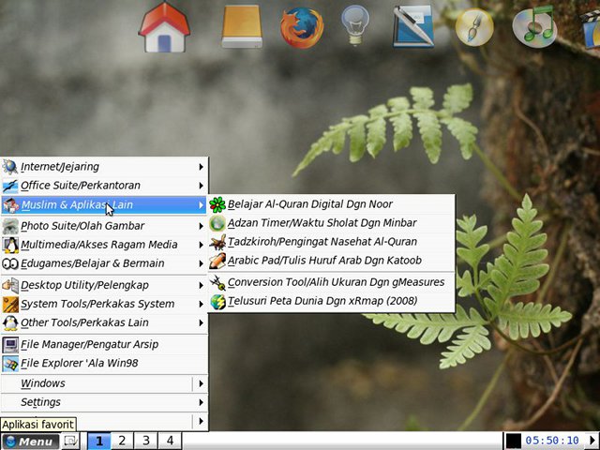Click the Internet/Jejaring globe icon

(10, 167)
